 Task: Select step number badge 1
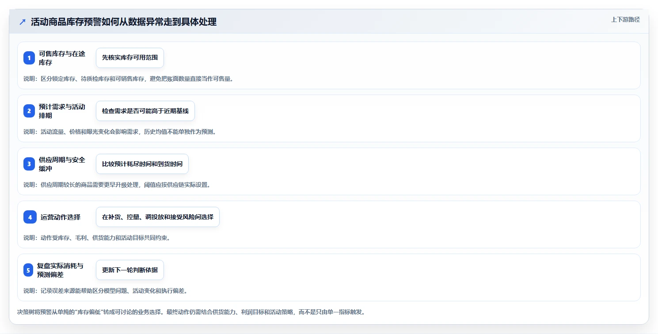(x=29, y=58)
